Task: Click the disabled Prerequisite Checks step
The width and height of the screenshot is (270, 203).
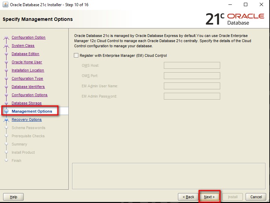Action: (28, 136)
